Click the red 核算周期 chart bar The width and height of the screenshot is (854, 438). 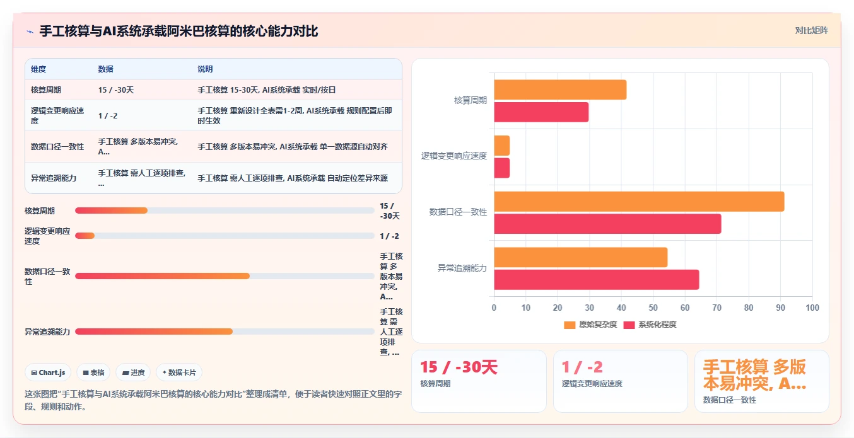[x=541, y=112]
